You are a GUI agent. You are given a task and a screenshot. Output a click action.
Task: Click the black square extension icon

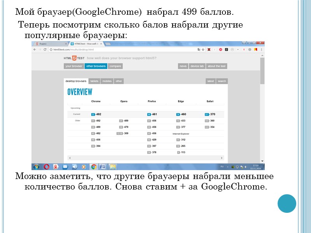click(x=226, y=50)
